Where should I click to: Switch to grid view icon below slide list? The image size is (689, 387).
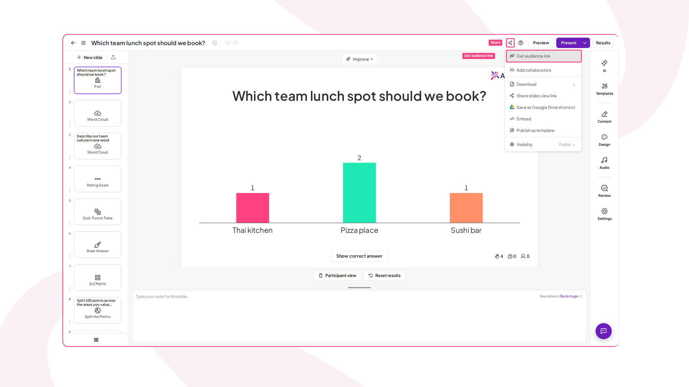[96, 340]
